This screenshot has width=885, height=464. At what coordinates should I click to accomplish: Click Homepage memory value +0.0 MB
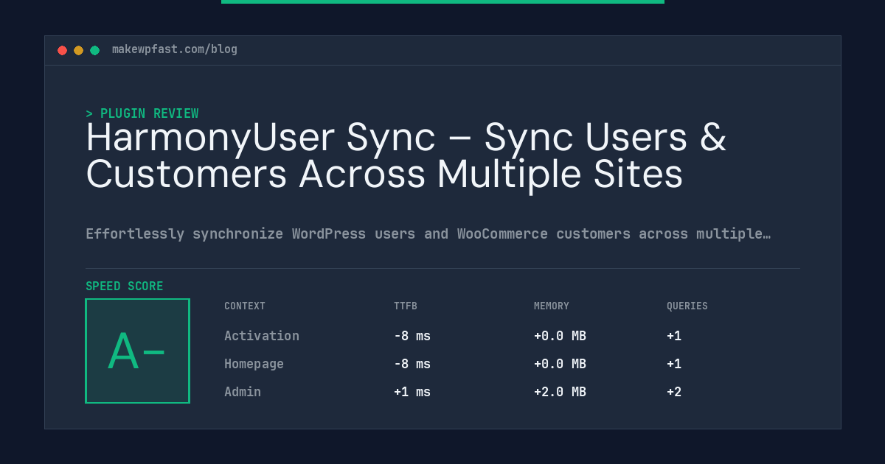[560, 364]
